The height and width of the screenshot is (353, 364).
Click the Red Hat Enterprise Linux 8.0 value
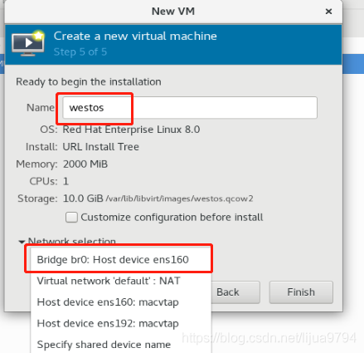131,130
